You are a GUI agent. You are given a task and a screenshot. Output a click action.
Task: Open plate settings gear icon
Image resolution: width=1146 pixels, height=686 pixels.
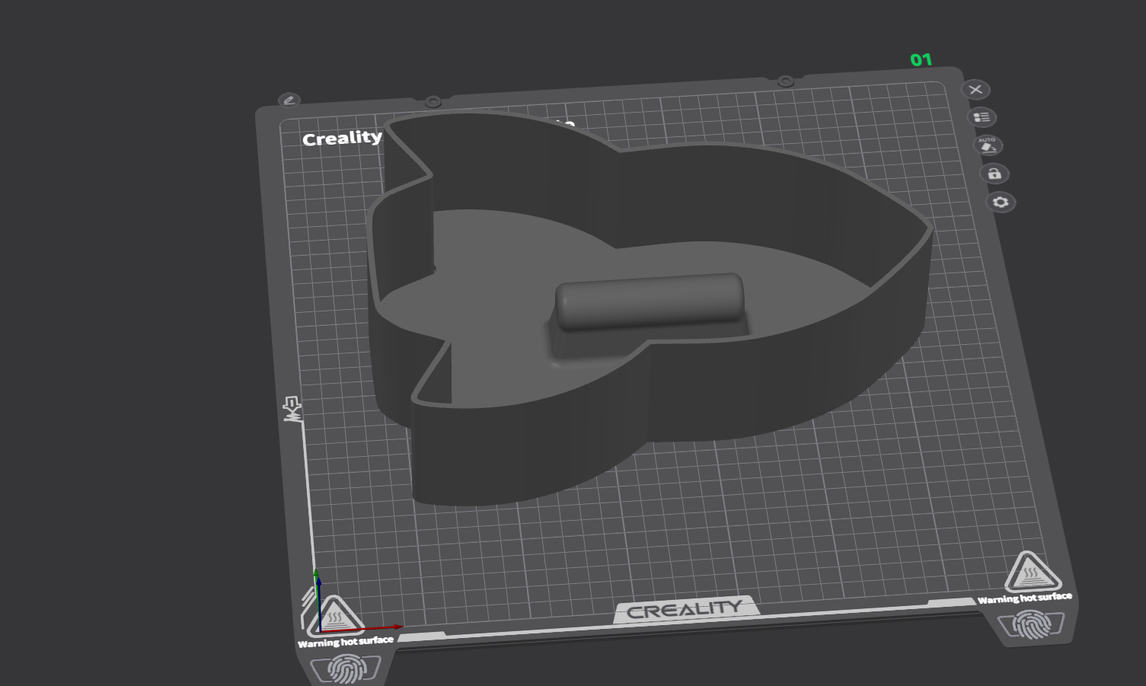pos(1001,203)
